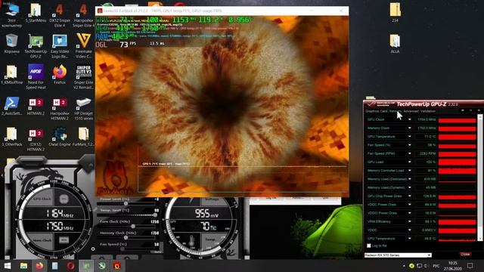Expand the VDDC Power Draw sensor dropdown
This screenshot has height=272, width=484.
[x=410, y=204]
